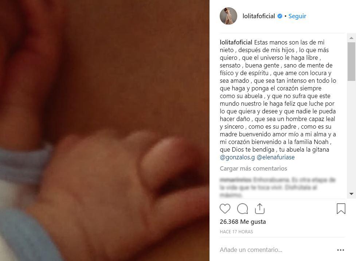Like the post with the heart icon
The image size is (356, 261).
point(225,209)
